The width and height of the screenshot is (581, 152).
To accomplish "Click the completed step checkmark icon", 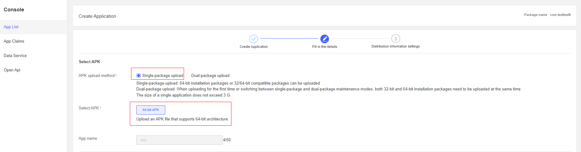I will (x=254, y=39).
